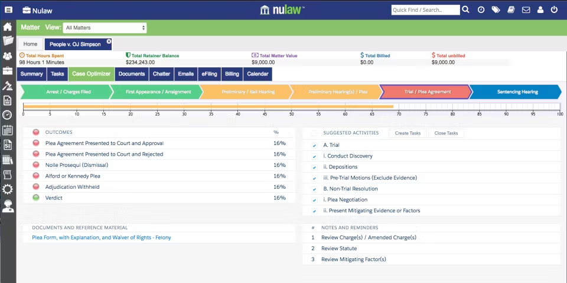
Task: Click Alford or Kennedy Plea outcome
Action: click(73, 176)
